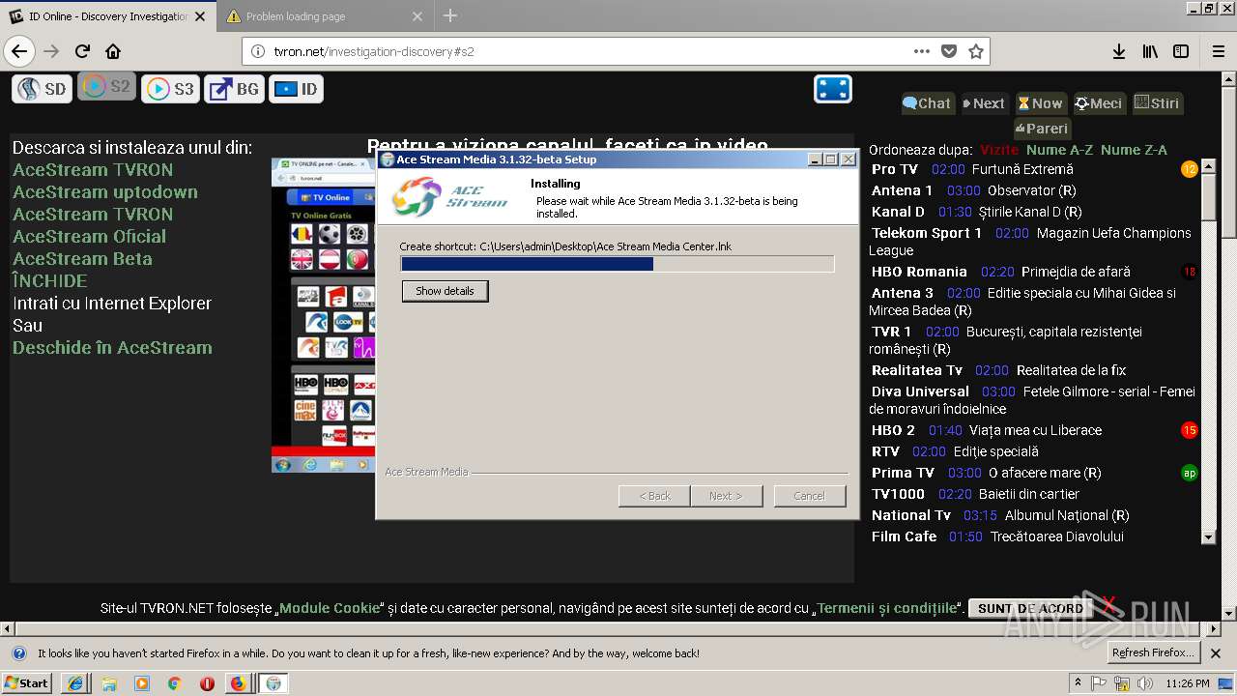Open Opera from the taskbar

[207, 683]
